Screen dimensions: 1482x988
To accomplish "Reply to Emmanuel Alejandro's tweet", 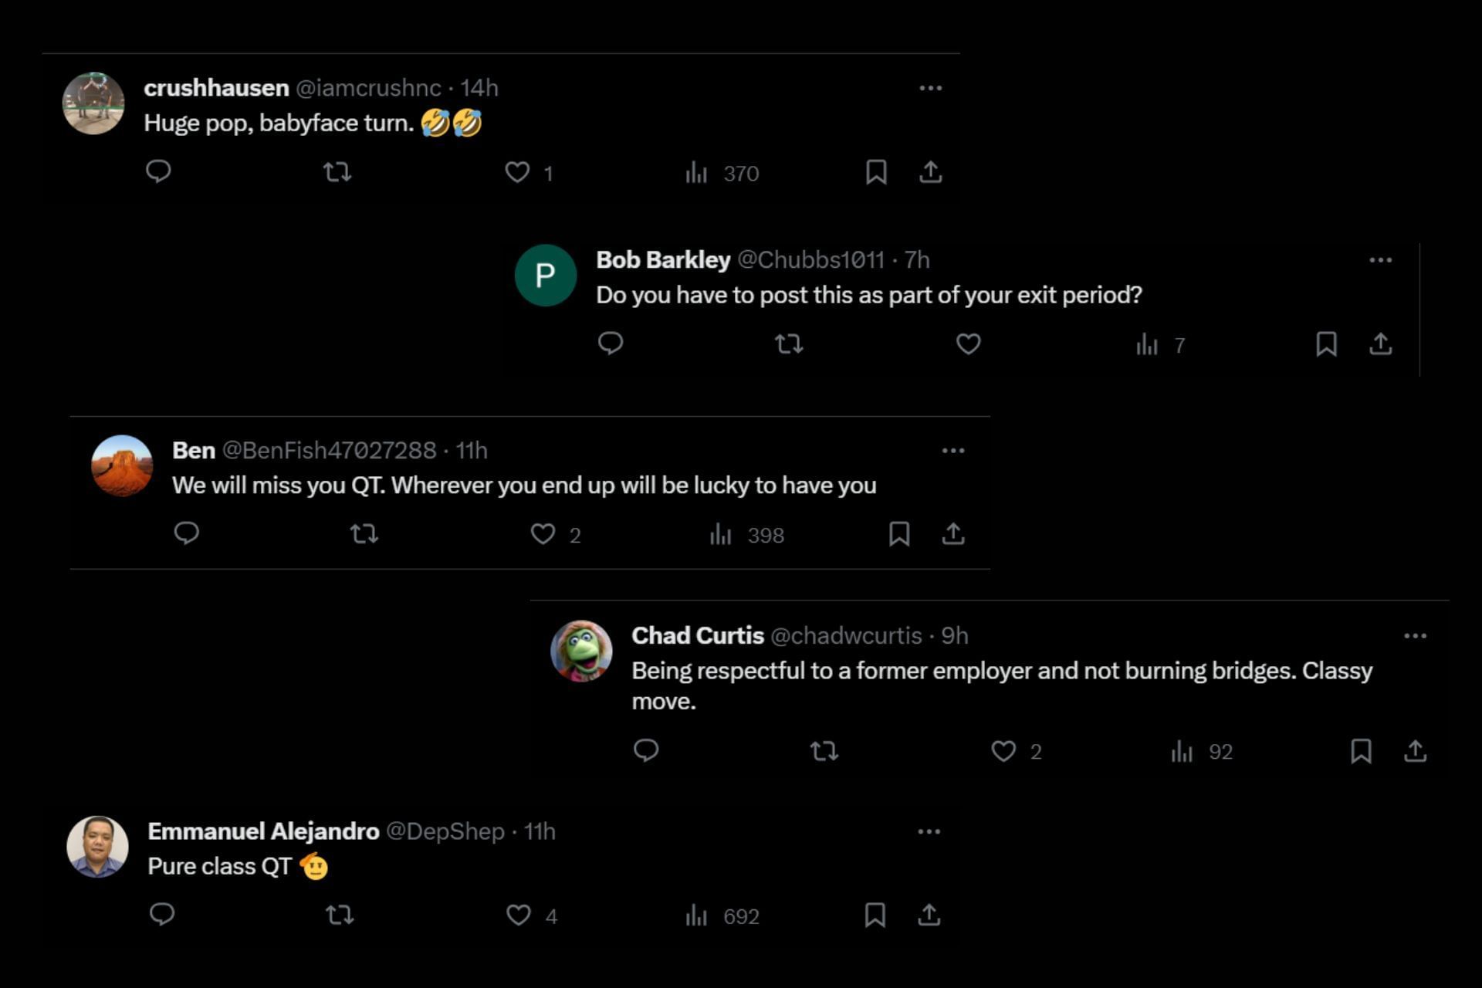I will coord(162,915).
